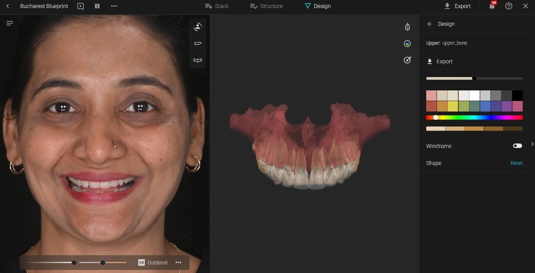Click the pause icon next to play

[x=96, y=6]
